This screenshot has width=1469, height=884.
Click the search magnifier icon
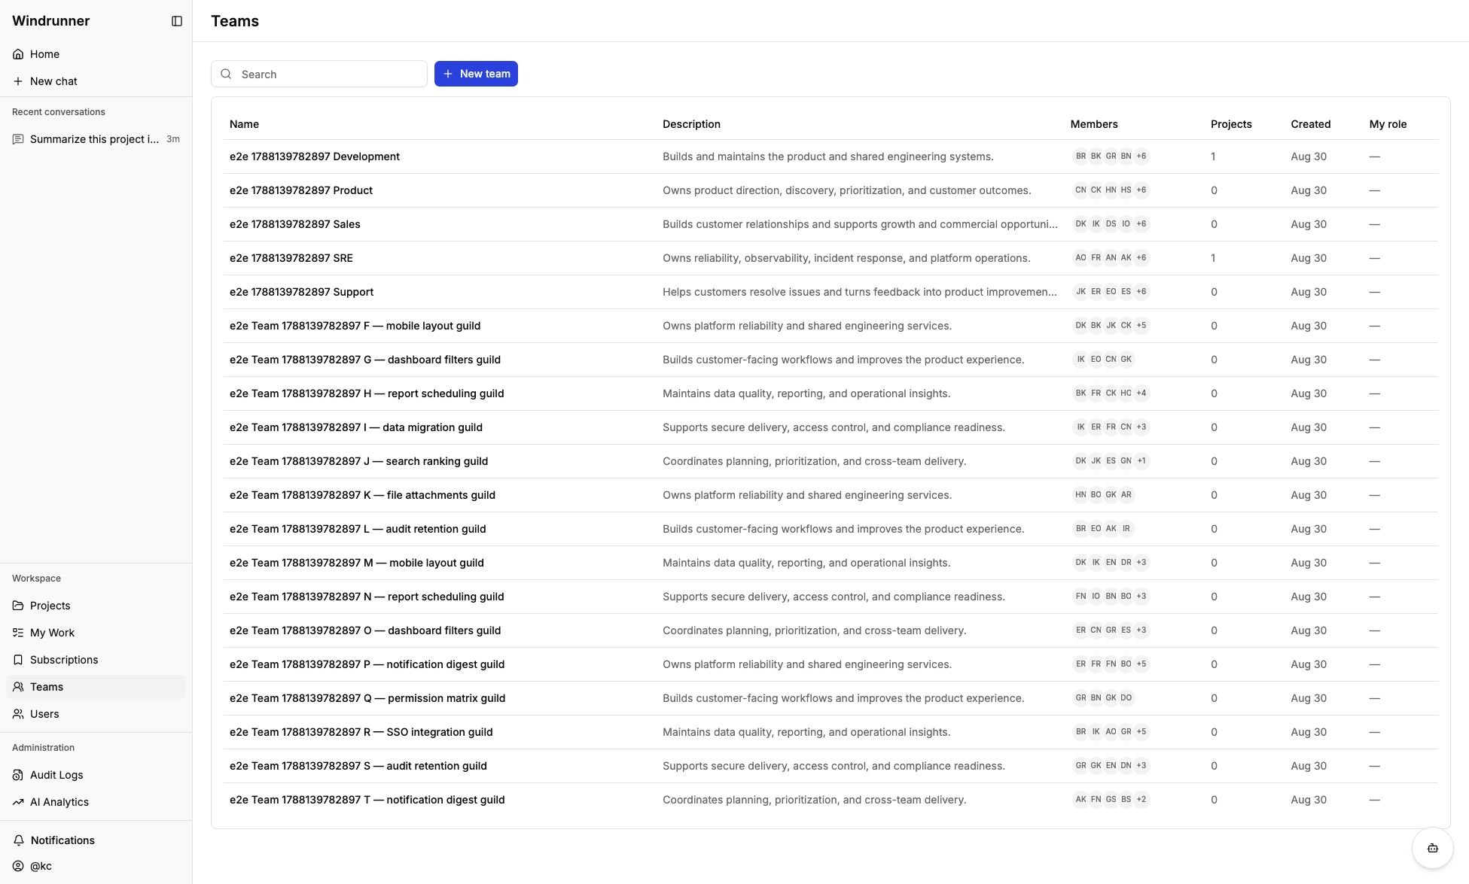coord(226,74)
